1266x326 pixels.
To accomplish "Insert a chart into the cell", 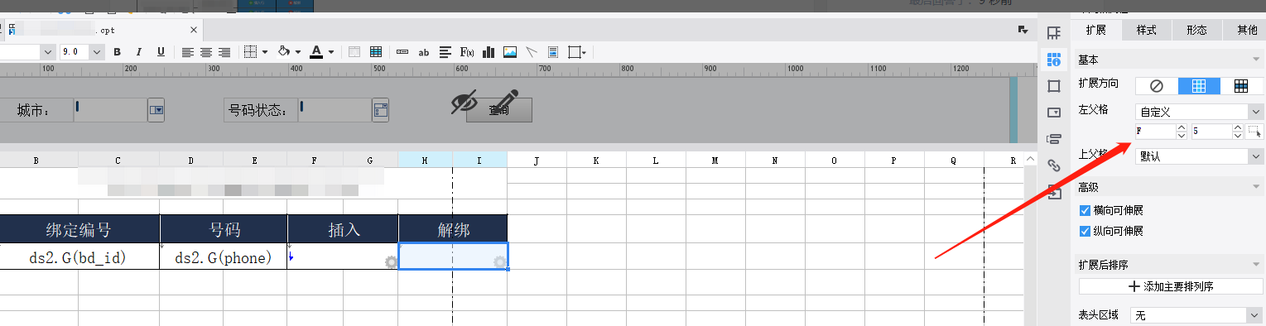I will coord(489,52).
